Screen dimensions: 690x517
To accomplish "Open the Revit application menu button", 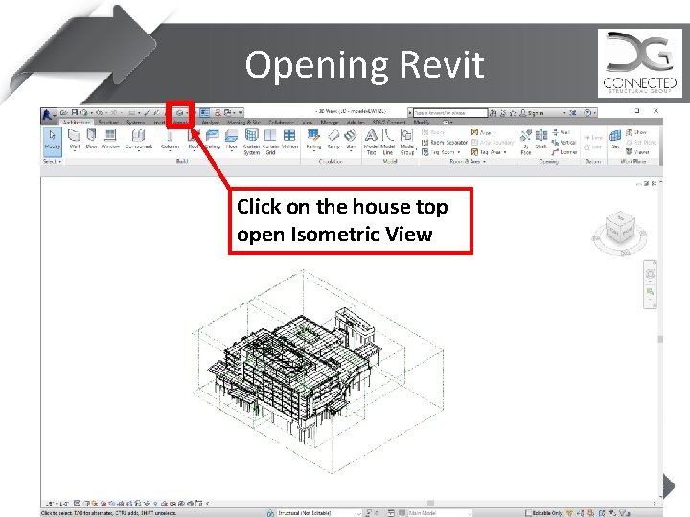I will 48,115.
